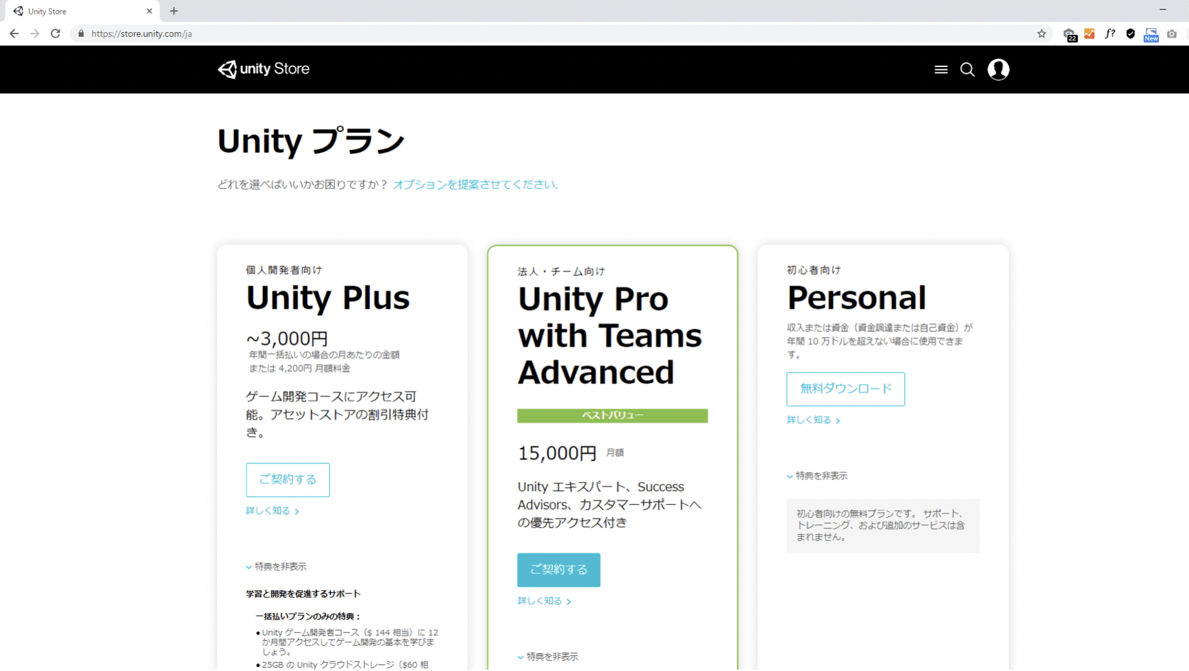Open site search magnifier icon
Image resolution: width=1189 pixels, height=671 pixels.
coord(967,70)
